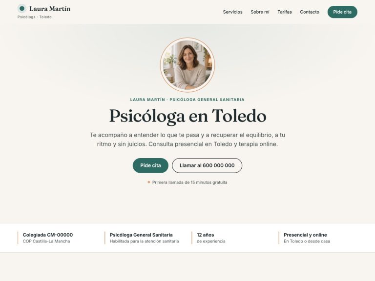This screenshot has width=375, height=281.
Task: Click the 12 años de experiencia item
Action: point(208,238)
